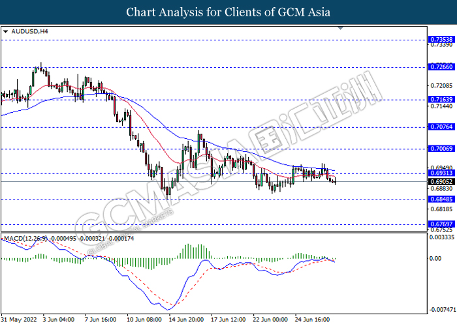Select the 17 Jun 12:00 time label
457x326 pixels.
coord(228,319)
